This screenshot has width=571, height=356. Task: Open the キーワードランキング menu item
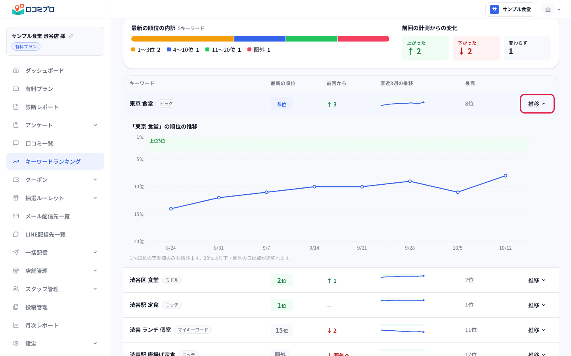[x=55, y=161]
